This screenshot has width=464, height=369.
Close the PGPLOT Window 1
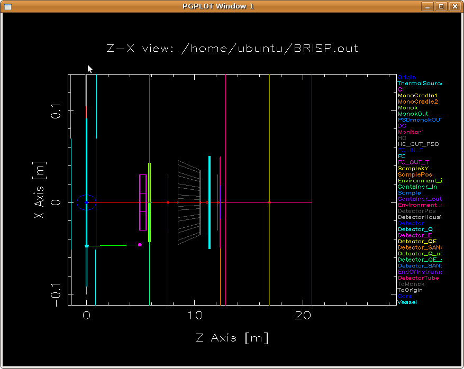(x=454, y=6)
